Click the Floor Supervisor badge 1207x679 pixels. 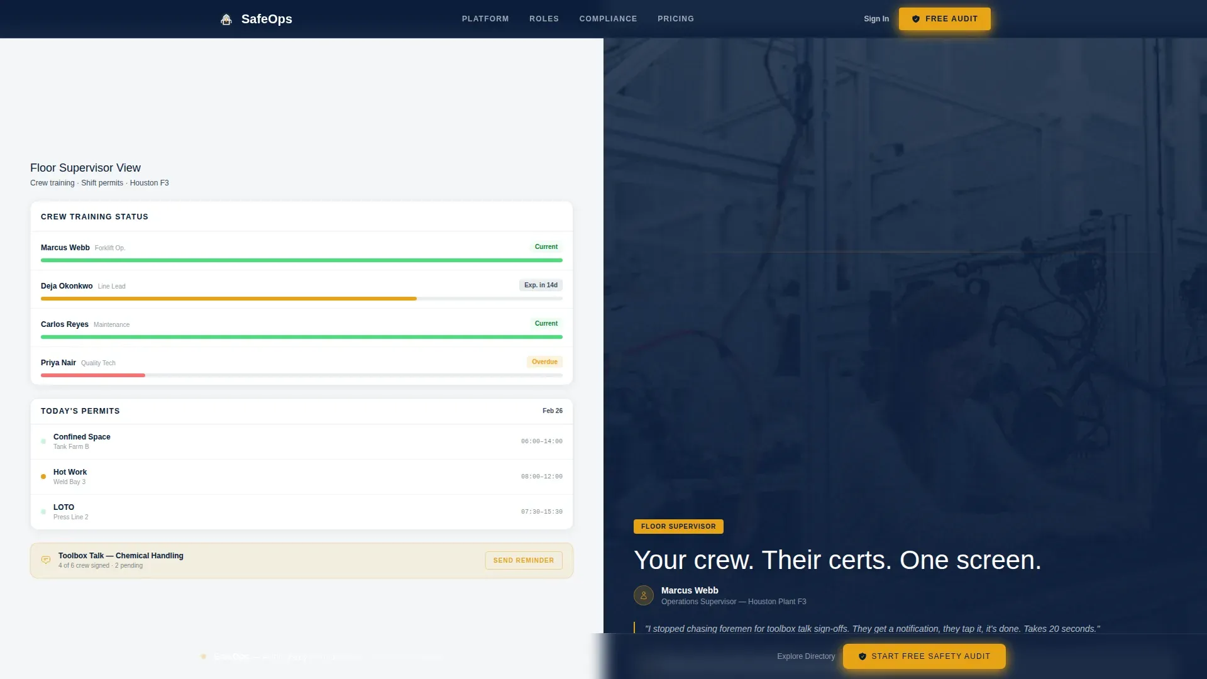(x=678, y=527)
